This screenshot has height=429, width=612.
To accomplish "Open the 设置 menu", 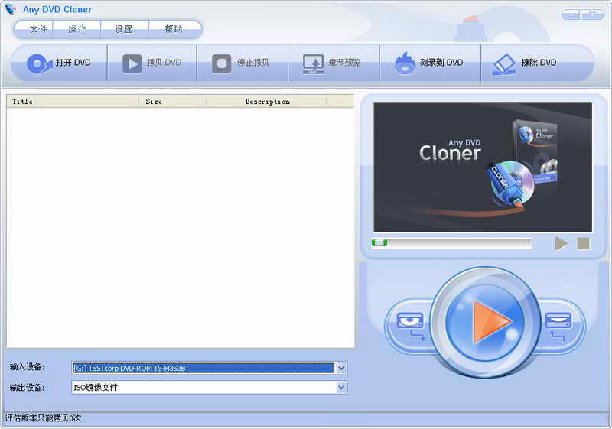I will [x=124, y=29].
